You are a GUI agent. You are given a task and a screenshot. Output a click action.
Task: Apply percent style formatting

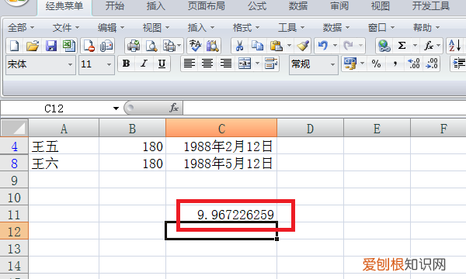(x=376, y=64)
